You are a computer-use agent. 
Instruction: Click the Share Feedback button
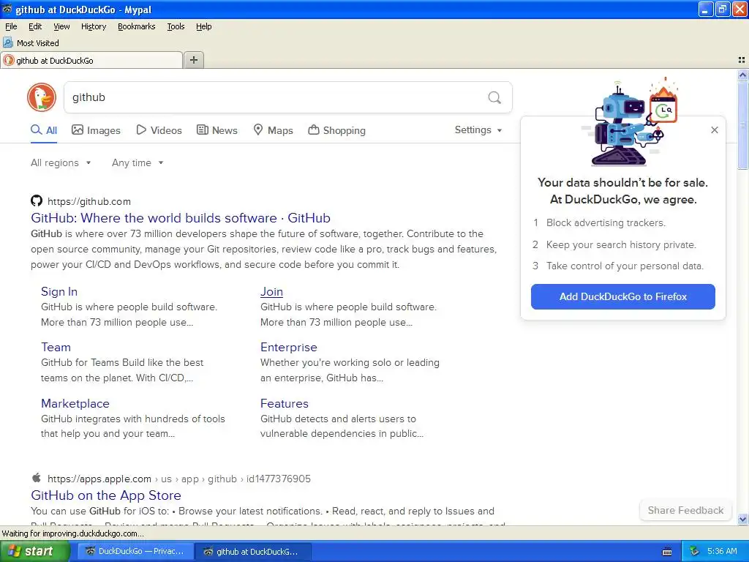(685, 510)
